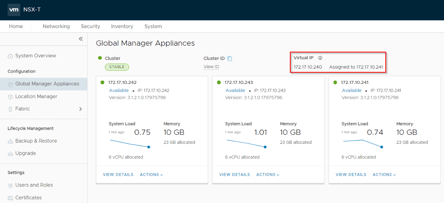Click the green status dot for 172.17.10.241
The image size is (444, 203).
335,82
